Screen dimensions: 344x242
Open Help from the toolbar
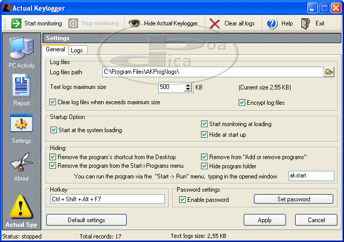point(272,23)
